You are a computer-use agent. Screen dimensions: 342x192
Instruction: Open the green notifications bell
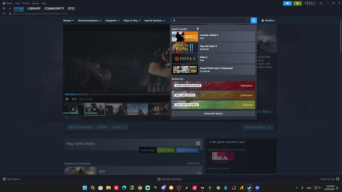coord(297,3)
